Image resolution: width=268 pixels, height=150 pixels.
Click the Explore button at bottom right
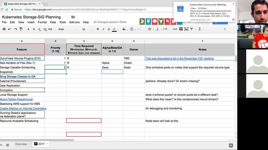[x=231, y=145]
